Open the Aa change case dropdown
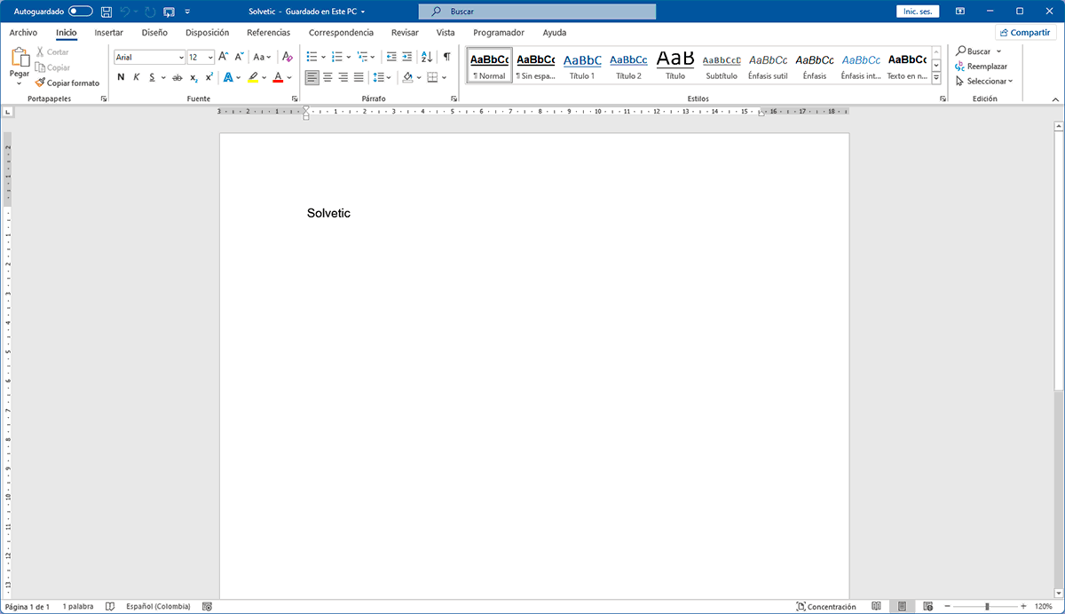The height and width of the screenshot is (614, 1065). [264, 56]
